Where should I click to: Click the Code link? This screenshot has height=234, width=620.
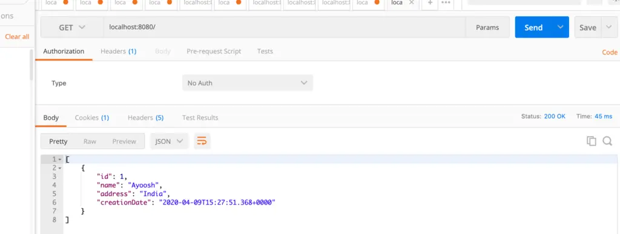(609, 52)
